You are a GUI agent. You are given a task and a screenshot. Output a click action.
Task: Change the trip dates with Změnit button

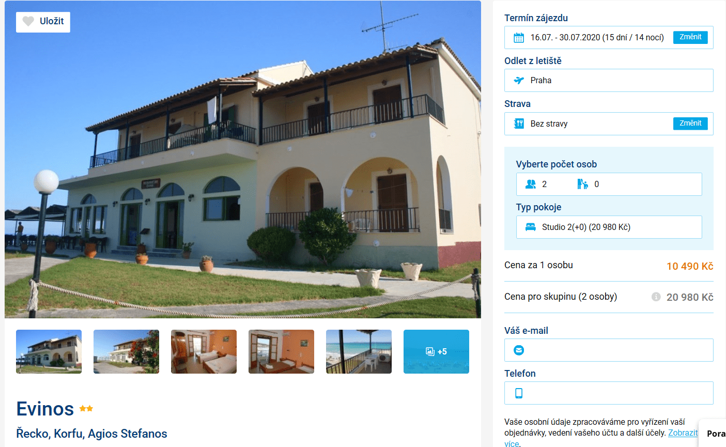click(x=690, y=37)
